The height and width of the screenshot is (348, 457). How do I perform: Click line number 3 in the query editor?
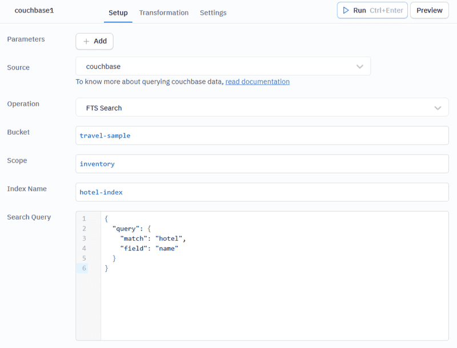pyautogui.click(x=83, y=238)
